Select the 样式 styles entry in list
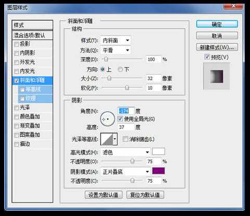 tap(32, 25)
